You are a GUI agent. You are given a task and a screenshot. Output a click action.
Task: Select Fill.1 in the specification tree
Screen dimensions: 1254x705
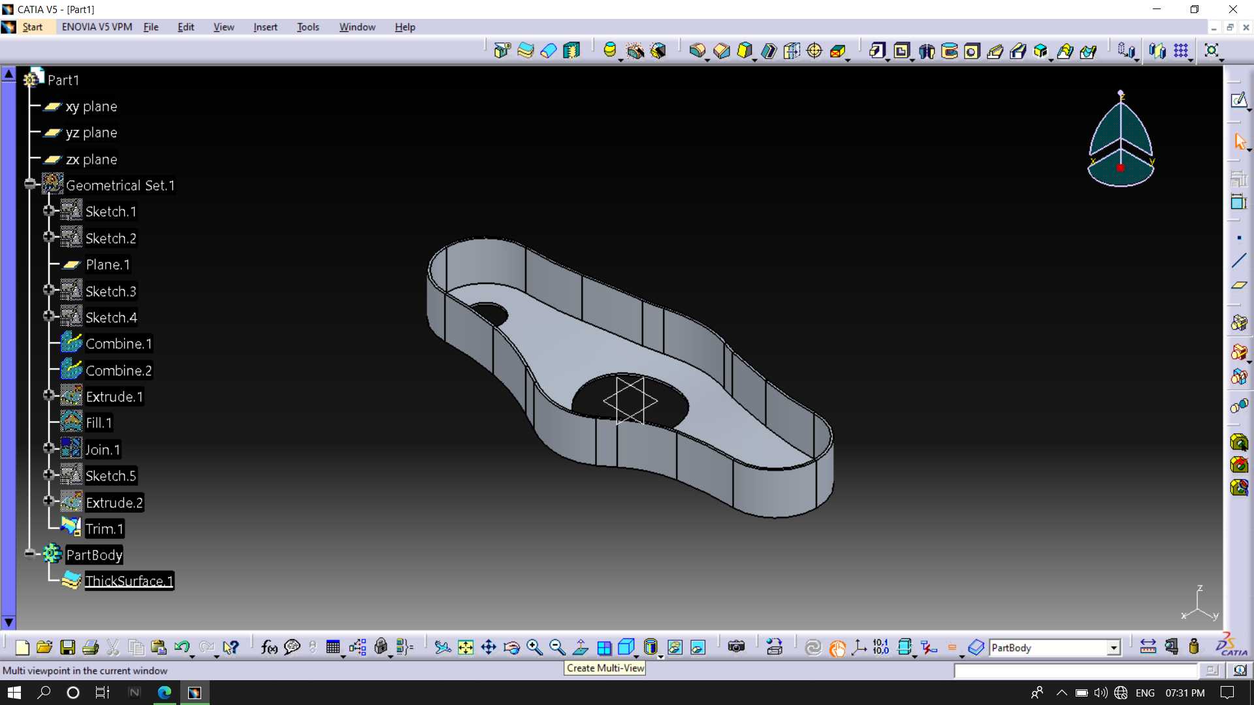(x=99, y=423)
